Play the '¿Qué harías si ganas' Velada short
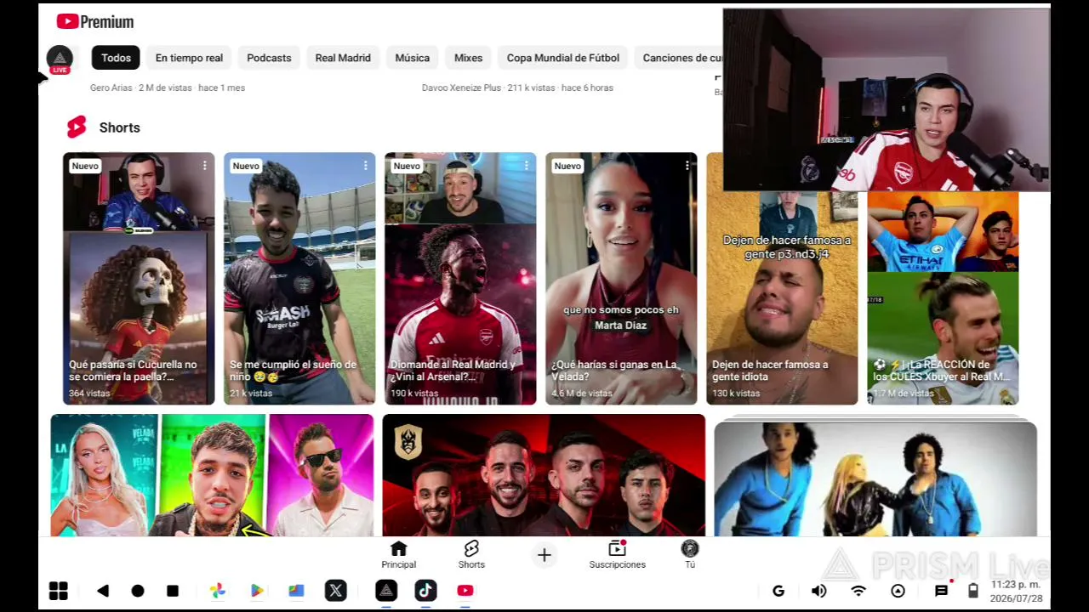This screenshot has height=612, width=1089. point(621,279)
